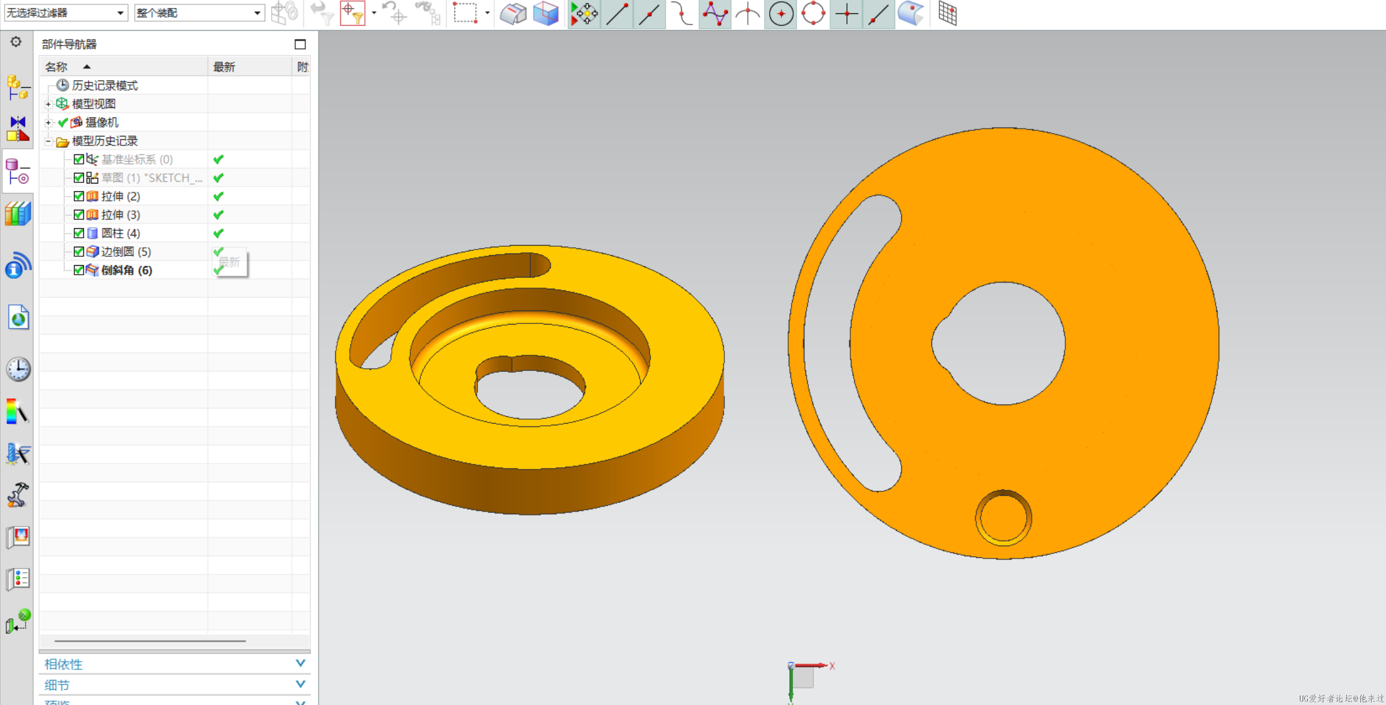Toggle the 圆柱 (4) checkbox
The height and width of the screenshot is (705, 1386).
79,233
